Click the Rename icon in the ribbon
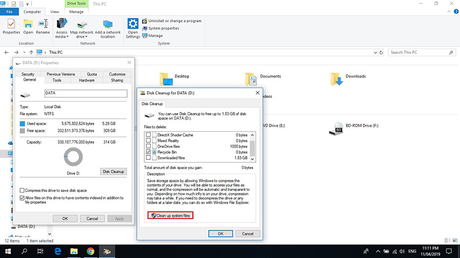460x258 pixels. pyautogui.click(x=43, y=24)
